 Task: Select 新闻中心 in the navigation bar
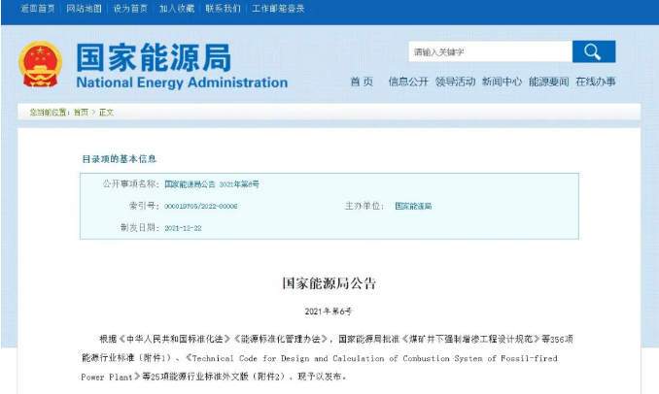tap(502, 82)
